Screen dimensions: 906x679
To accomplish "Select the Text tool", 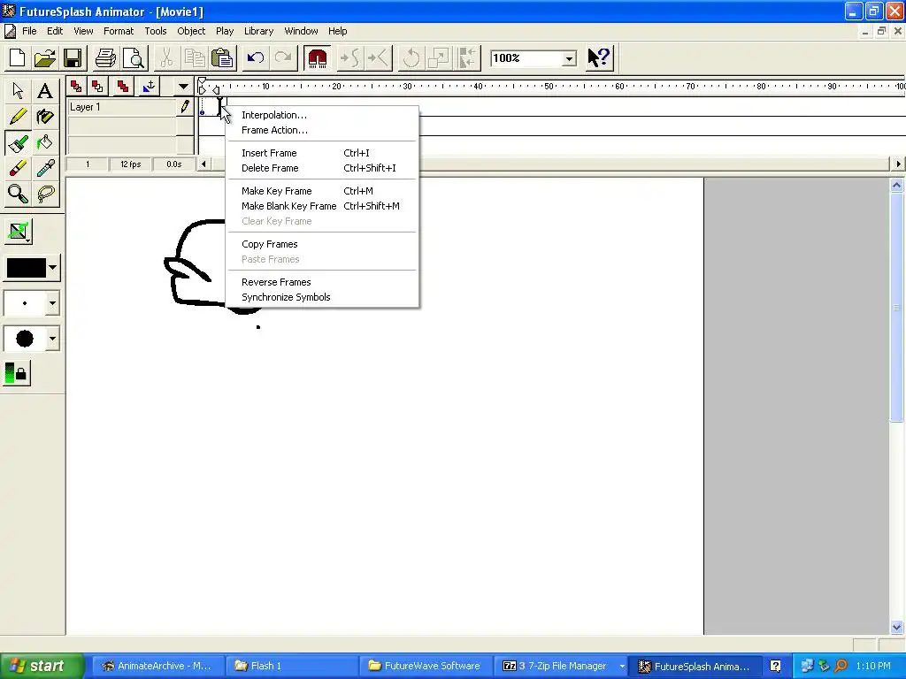I will point(44,91).
